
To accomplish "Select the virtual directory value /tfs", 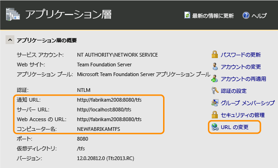I will pyautogui.click(x=81, y=149).
